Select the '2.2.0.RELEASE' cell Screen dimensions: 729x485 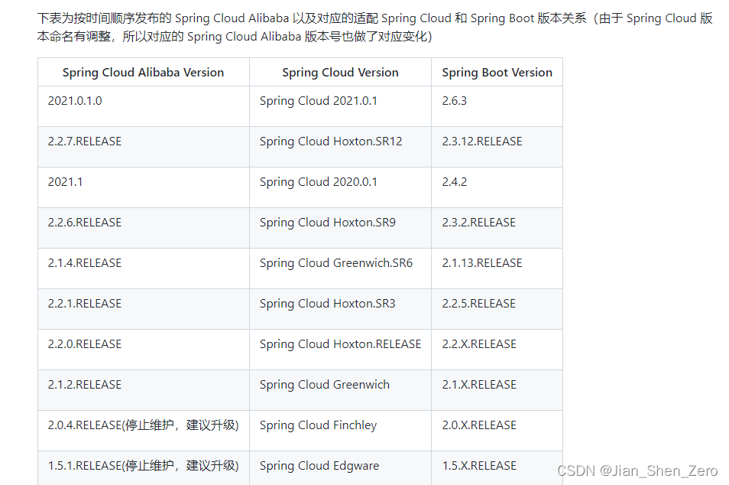click(x=143, y=349)
